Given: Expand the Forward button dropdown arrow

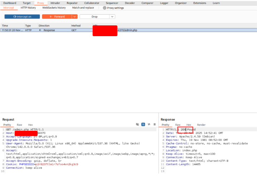Looking at the screenshot, I should tap(75, 17).
